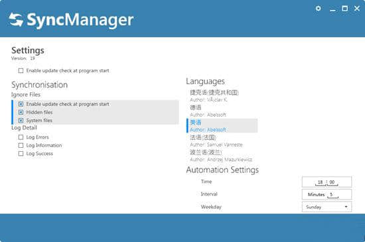
Task: Enable update check at program start checkbox
Action: pyautogui.click(x=21, y=70)
